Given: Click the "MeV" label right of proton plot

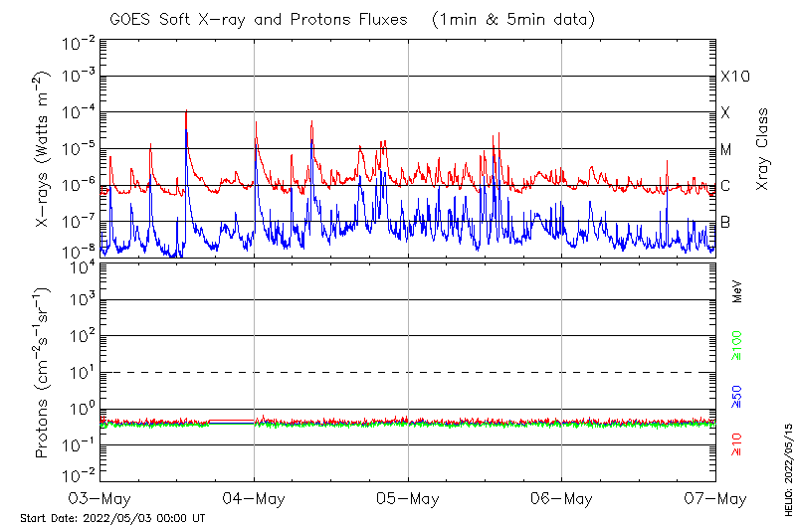Looking at the screenshot, I should tap(738, 290).
